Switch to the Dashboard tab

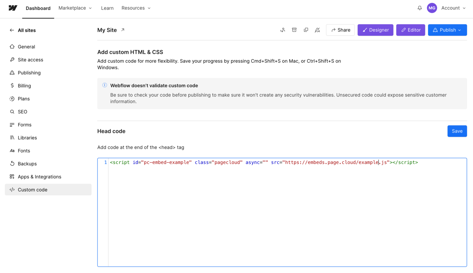[38, 8]
